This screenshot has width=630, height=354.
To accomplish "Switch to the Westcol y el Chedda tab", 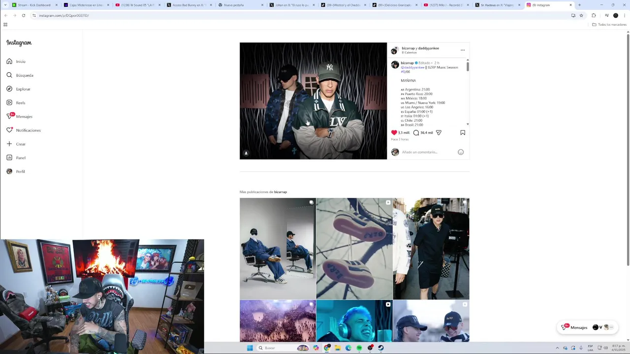I will (343, 5).
